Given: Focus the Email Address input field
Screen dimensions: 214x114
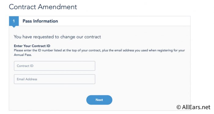Looking at the screenshot, I should click(x=54, y=79).
